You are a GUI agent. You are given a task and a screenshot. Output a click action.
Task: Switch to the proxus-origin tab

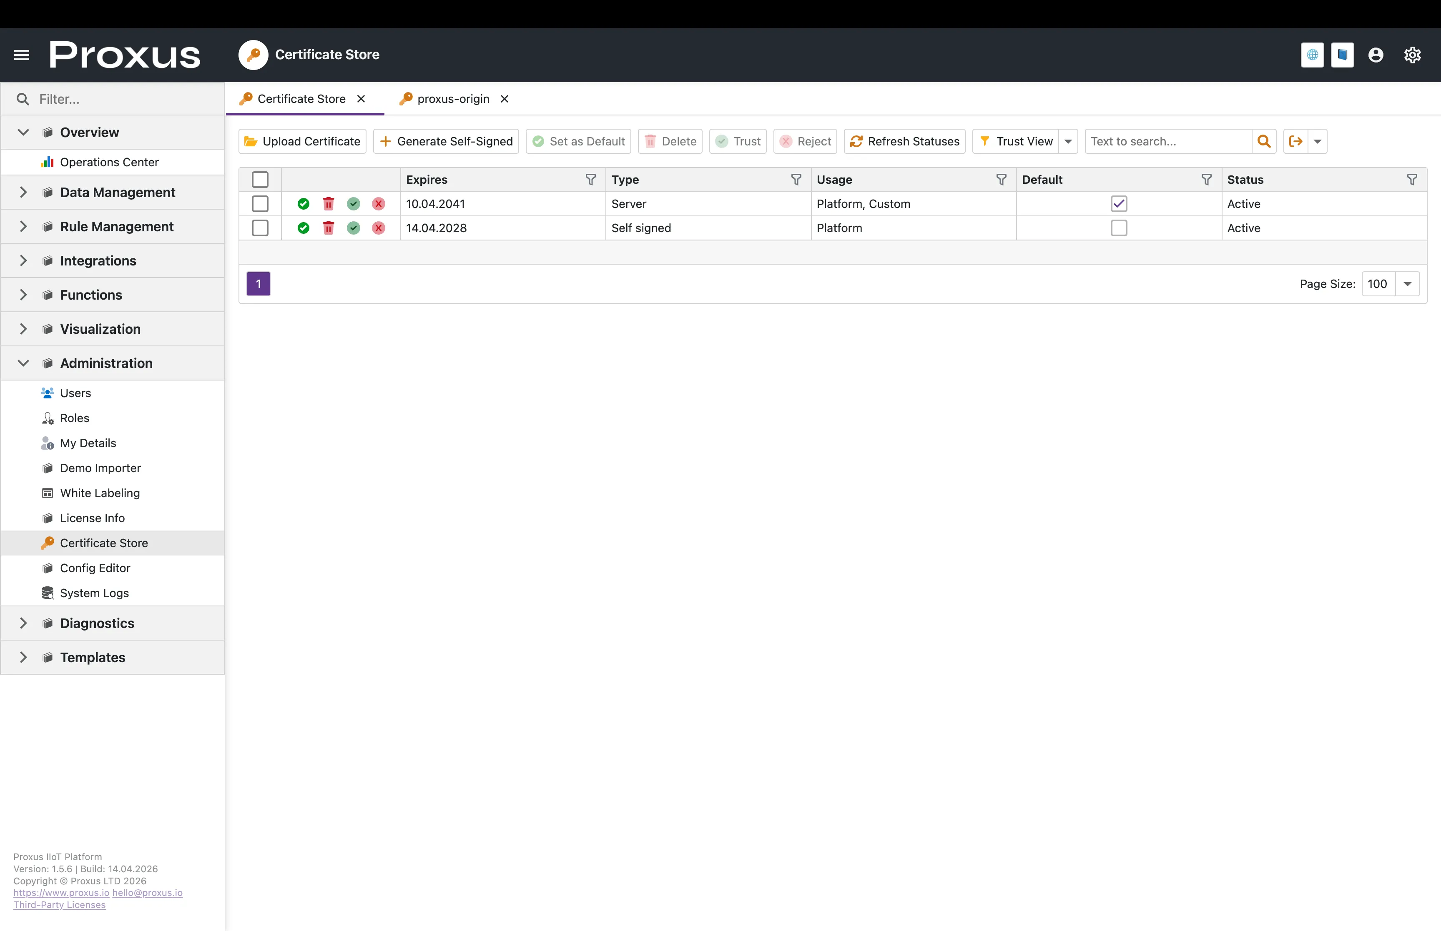point(453,98)
